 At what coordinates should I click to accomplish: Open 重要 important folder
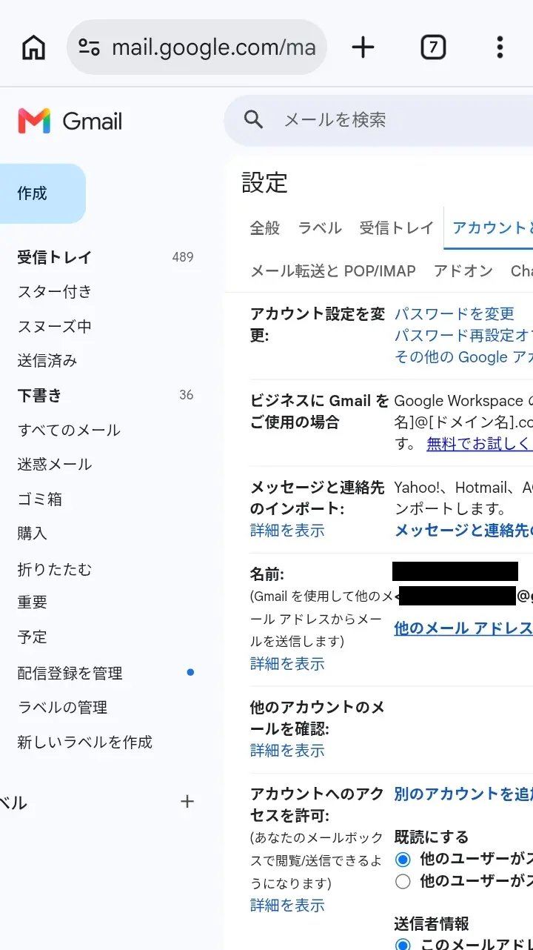coord(32,602)
